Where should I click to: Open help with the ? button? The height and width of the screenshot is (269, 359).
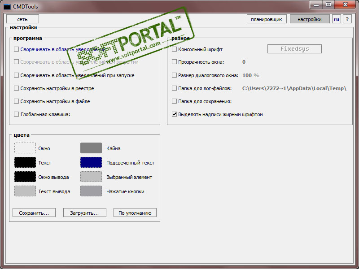pos(347,19)
